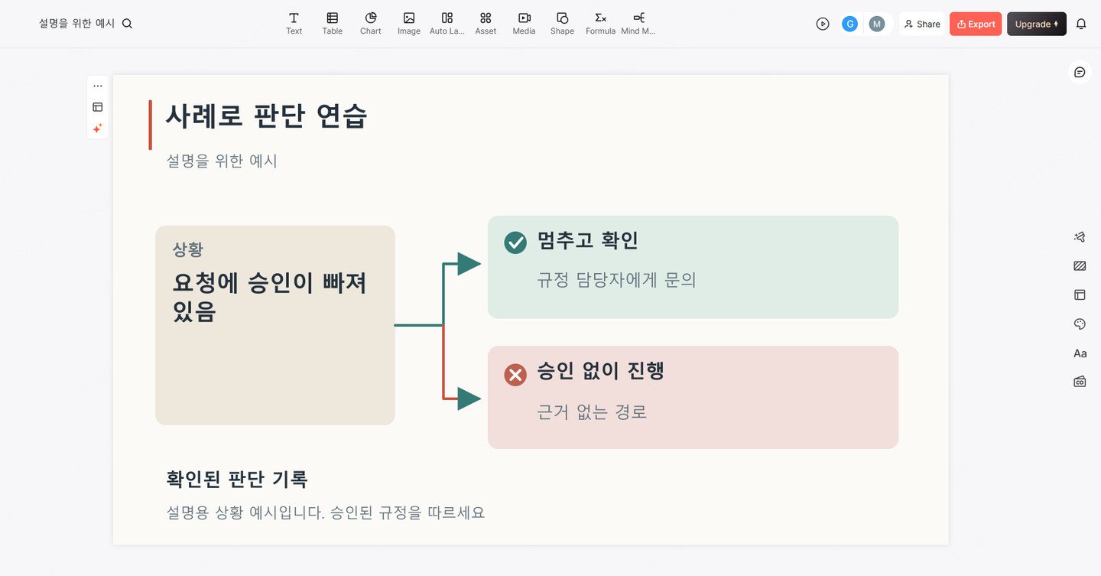Click the red X icon
Image resolution: width=1101 pixels, height=576 pixels.
tap(515, 375)
